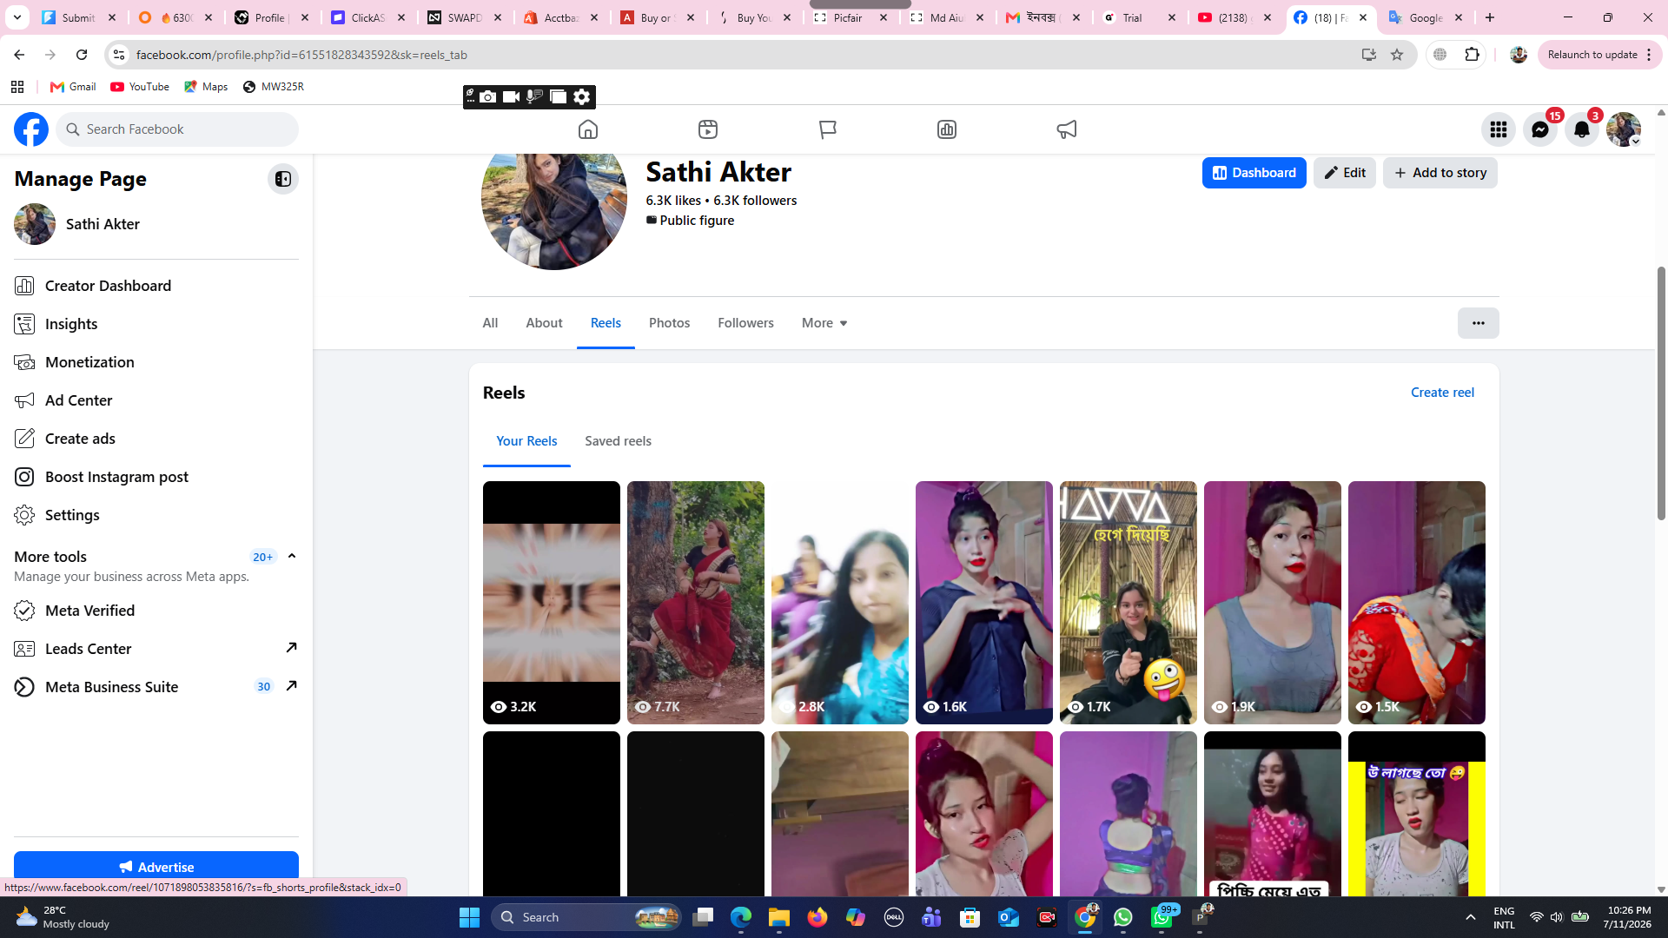Open the notifications bell icon
This screenshot has width=1668, height=938.
(1582, 129)
